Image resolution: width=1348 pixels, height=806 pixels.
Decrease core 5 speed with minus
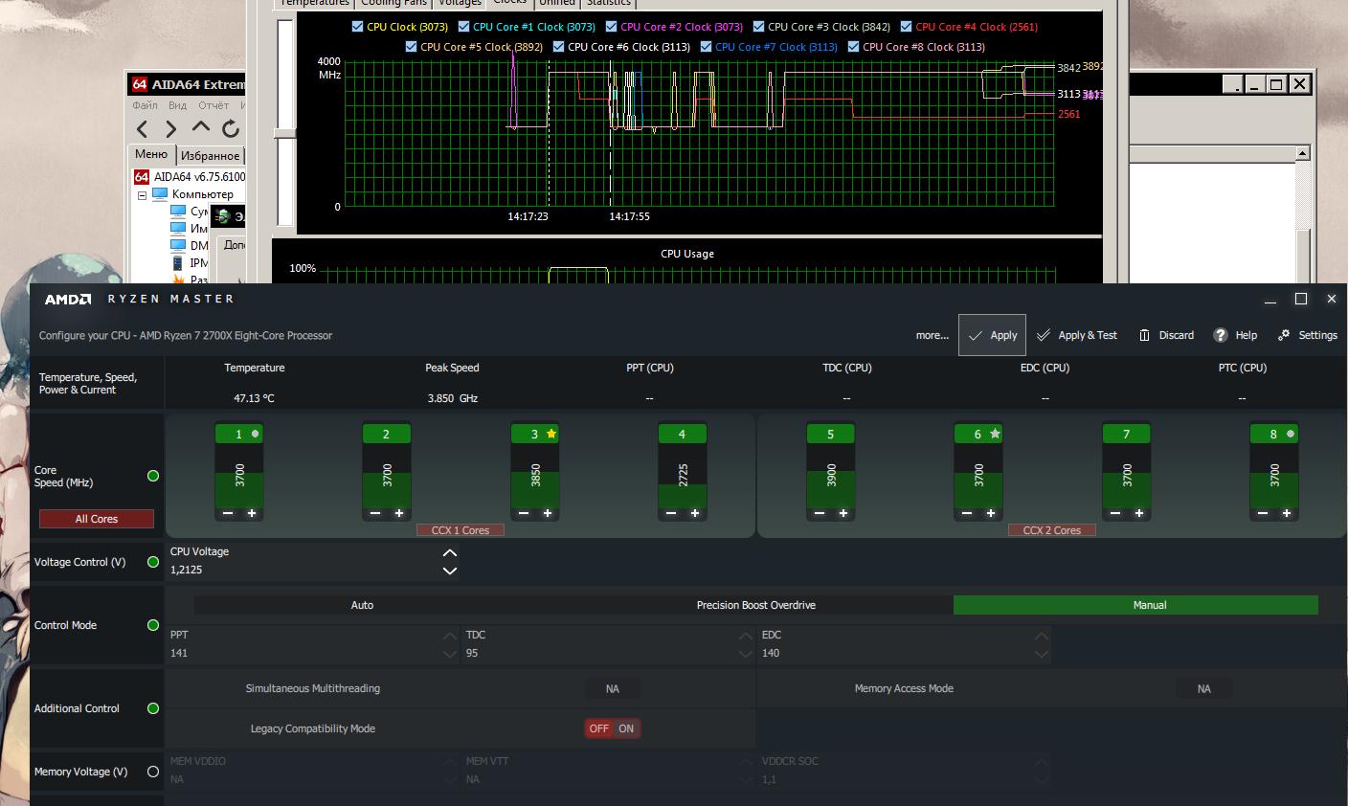pos(820,513)
